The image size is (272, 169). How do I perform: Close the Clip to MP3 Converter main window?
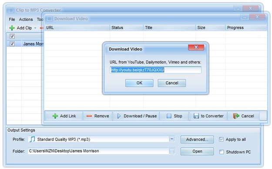tap(251, 8)
